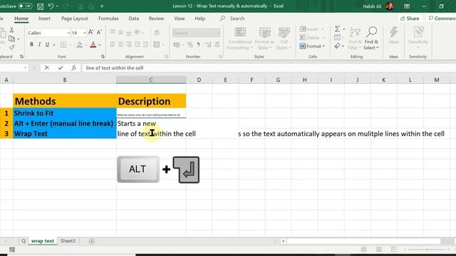Click the Shrink to Fit cell
The image size is (456, 256).
point(65,113)
